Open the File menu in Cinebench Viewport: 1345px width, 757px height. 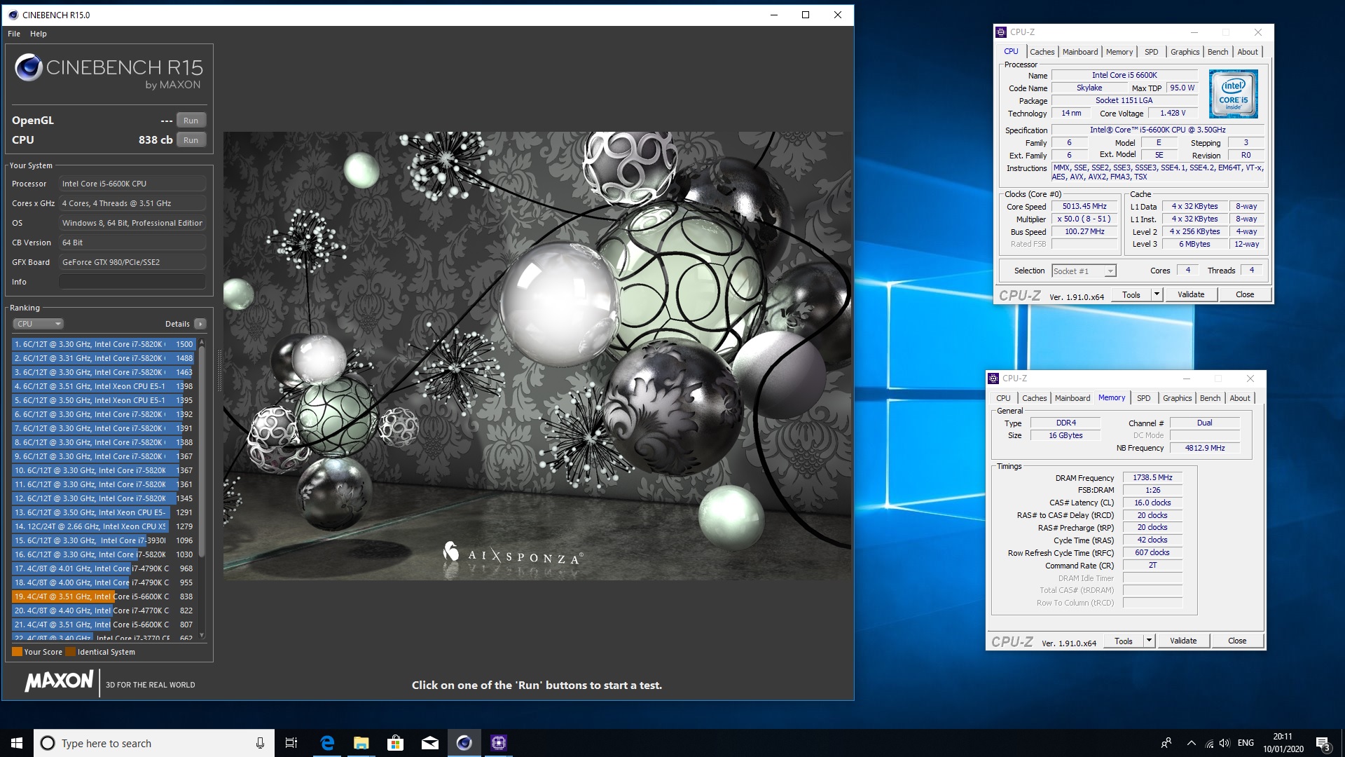(x=14, y=34)
